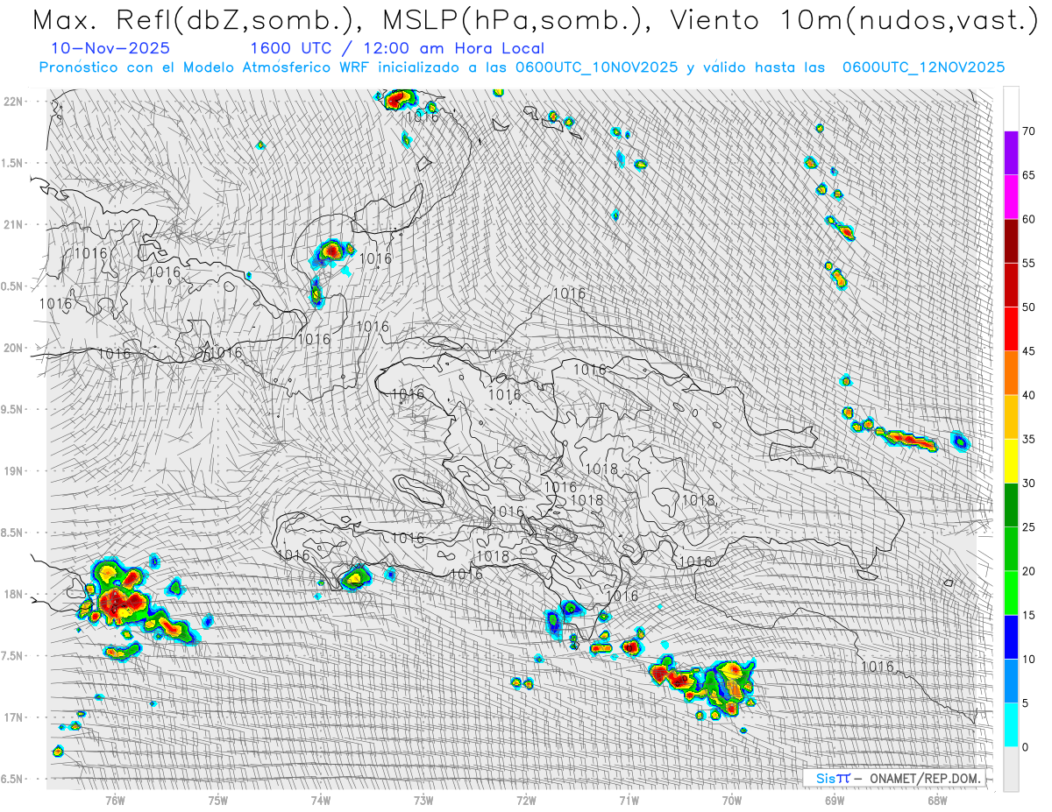The image size is (1052, 812).
Task: Click the Pronostico con el Modelo Atmosferico WRF subtitle
Action: pos(522,67)
